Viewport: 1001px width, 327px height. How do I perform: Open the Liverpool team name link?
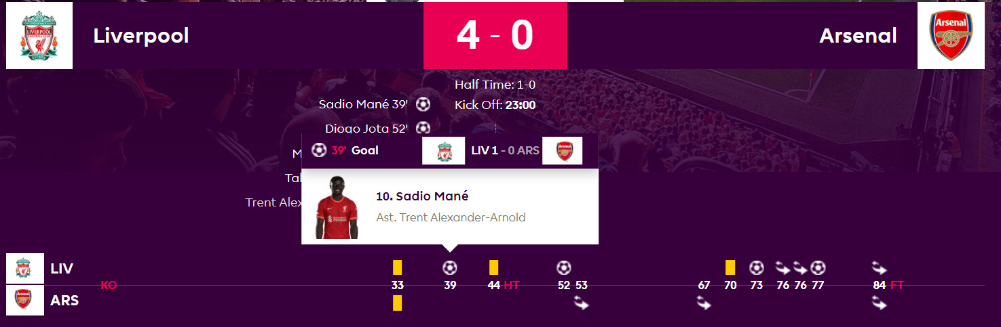[x=141, y=36]
